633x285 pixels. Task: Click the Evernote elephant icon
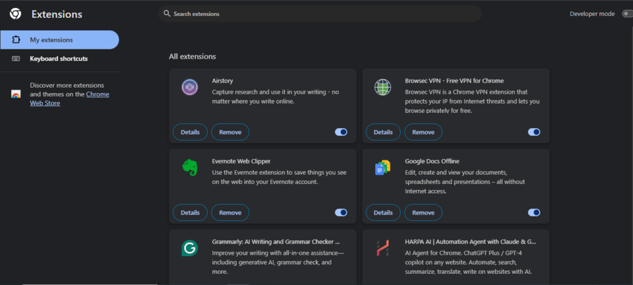click(x=189, y=167)
